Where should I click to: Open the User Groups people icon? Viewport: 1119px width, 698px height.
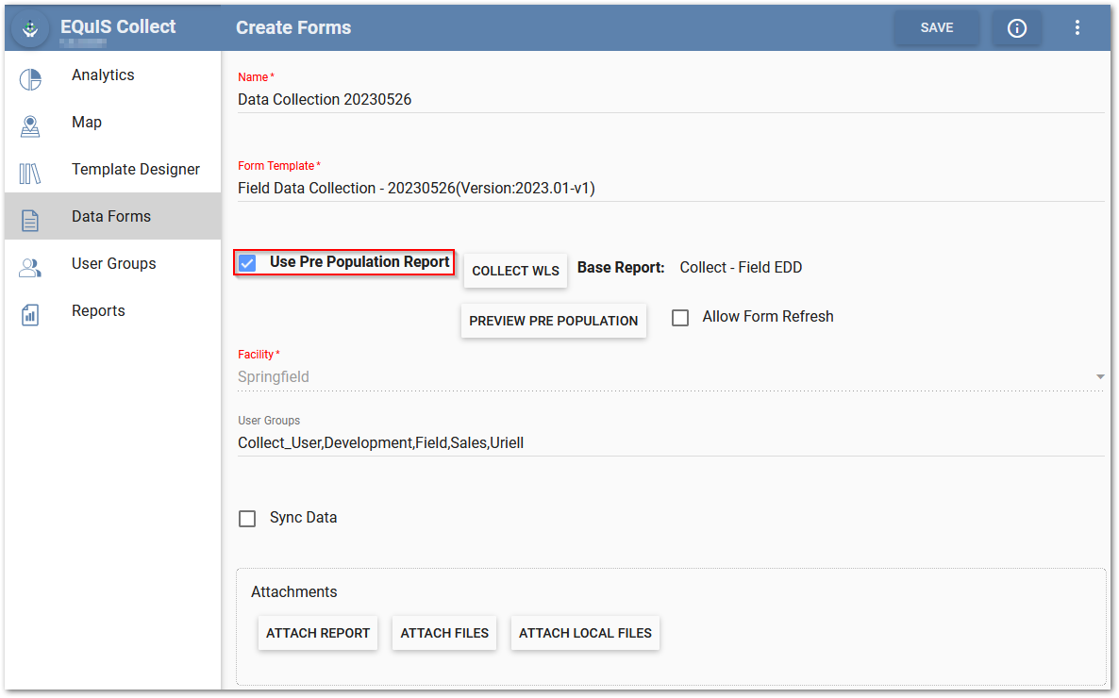pyautogui.click(x=30, y=268)
